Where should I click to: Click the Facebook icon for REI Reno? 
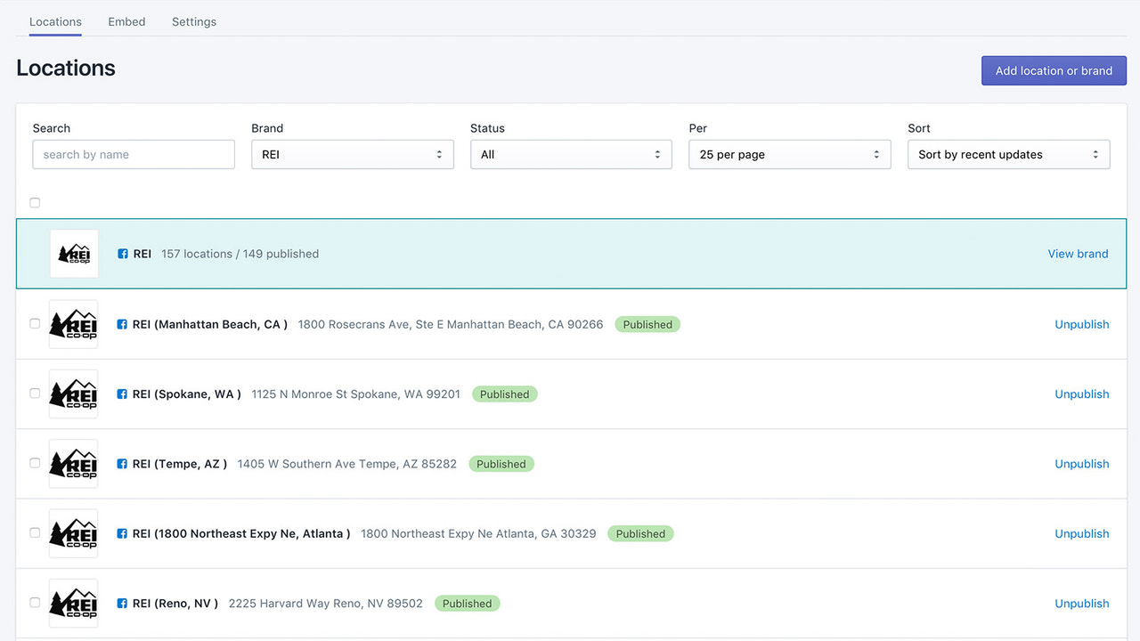point(121,603)
